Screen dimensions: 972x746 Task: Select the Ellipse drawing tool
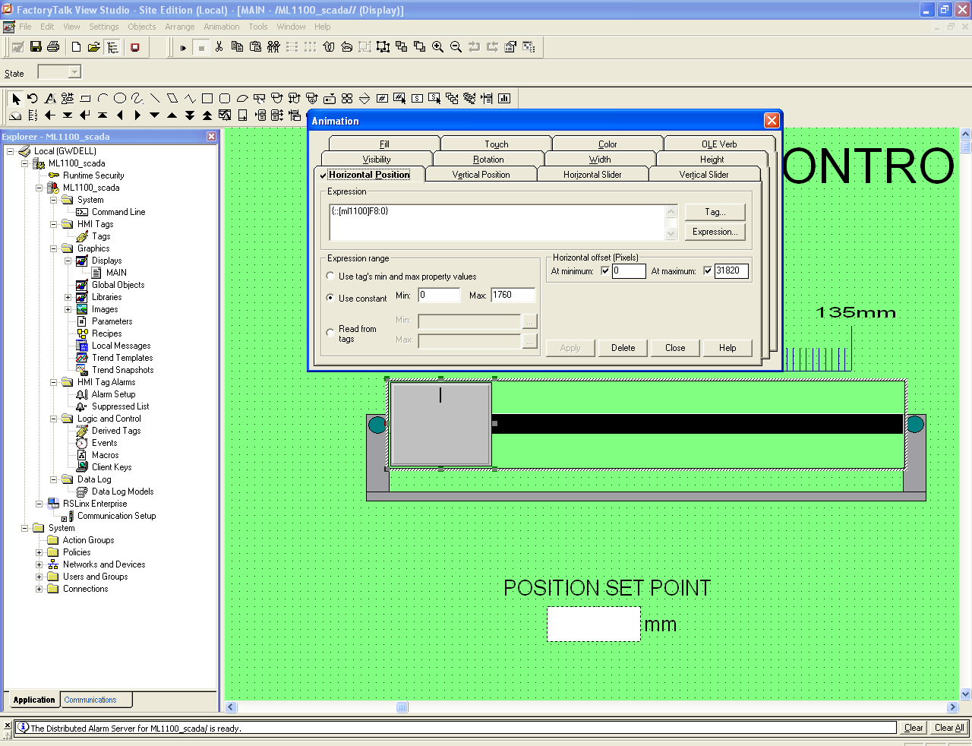(120, 98)
